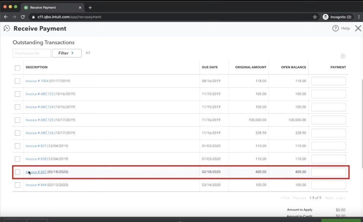The height and width of the screenshot is (222, 363).
Task: Click the Last pagination link
Action: tap(341, 198)
